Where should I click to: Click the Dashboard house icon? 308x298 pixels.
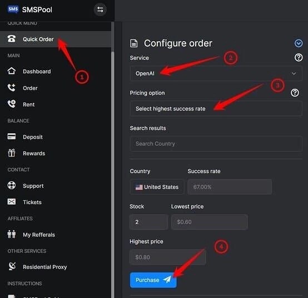pyautogui.click(x=11, y=71)
